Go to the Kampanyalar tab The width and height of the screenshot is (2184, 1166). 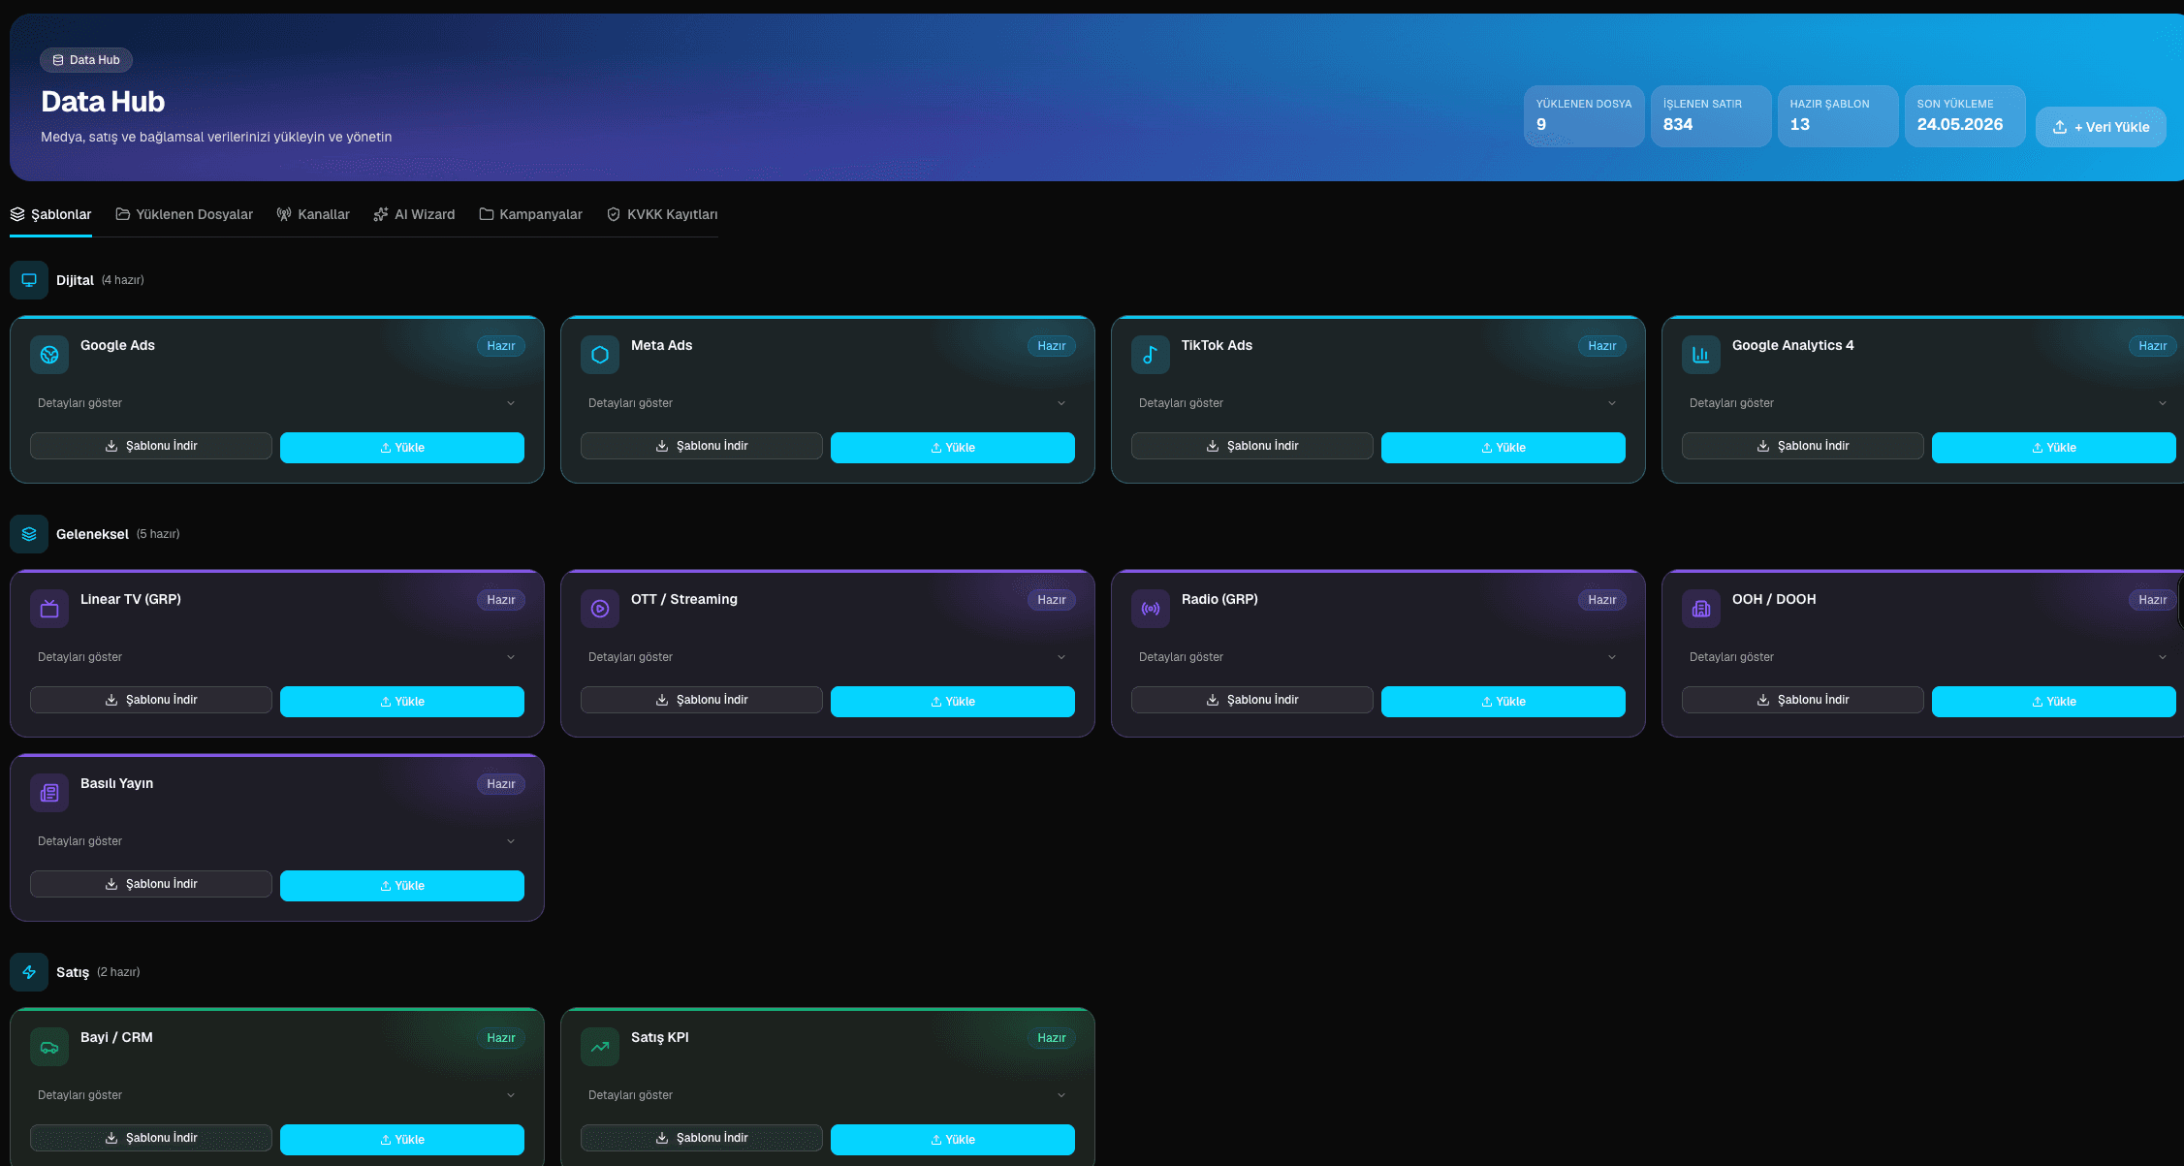pyautogui.click(x=530, y=214)
